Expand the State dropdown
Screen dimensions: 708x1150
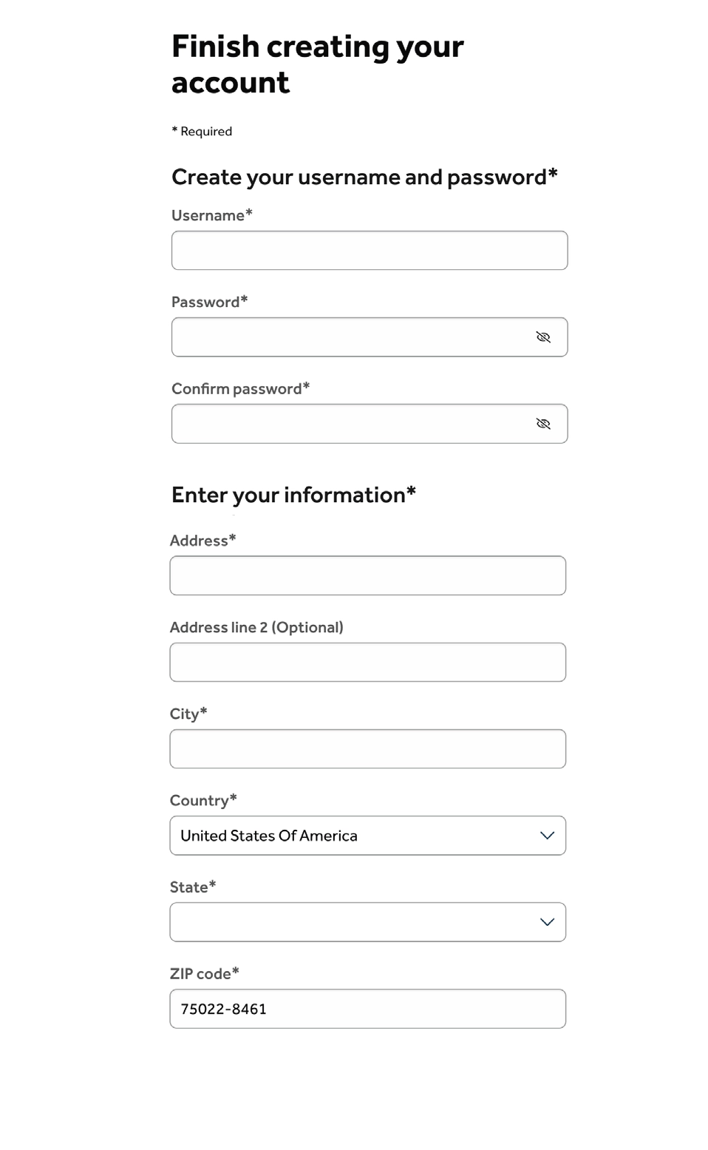367,922
